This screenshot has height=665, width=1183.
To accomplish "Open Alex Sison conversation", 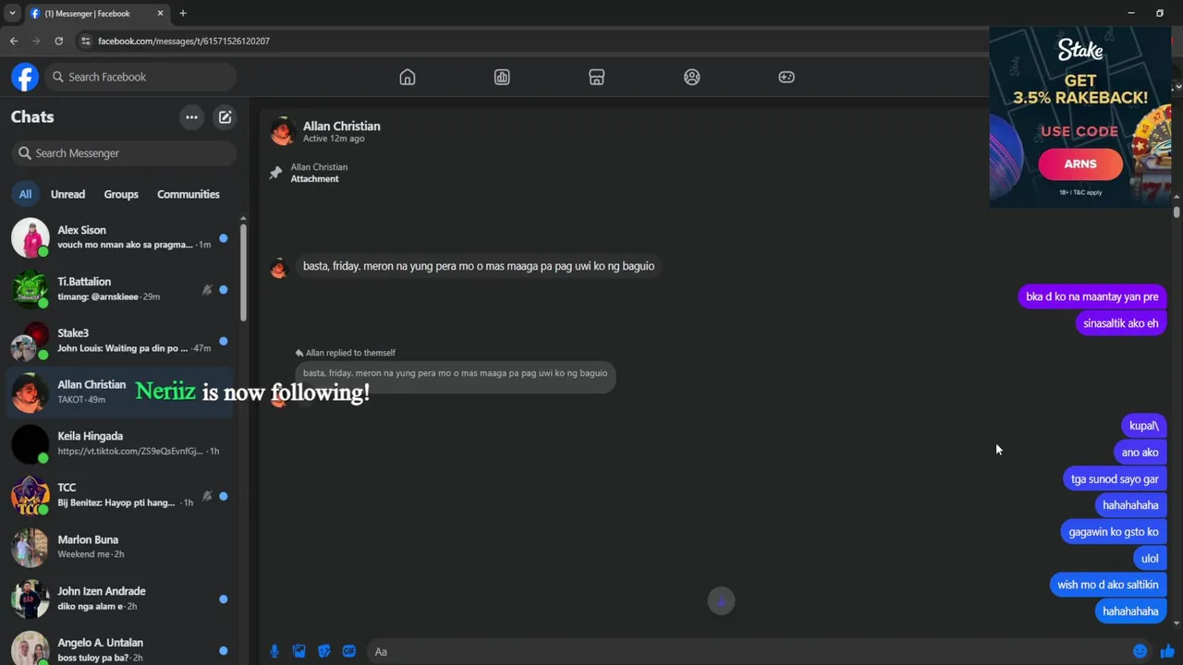I will click(x=120, y=237).
